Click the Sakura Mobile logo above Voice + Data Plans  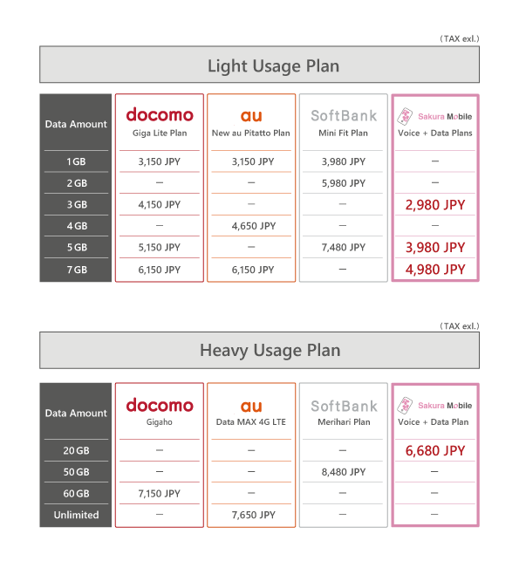click(434, 116)
